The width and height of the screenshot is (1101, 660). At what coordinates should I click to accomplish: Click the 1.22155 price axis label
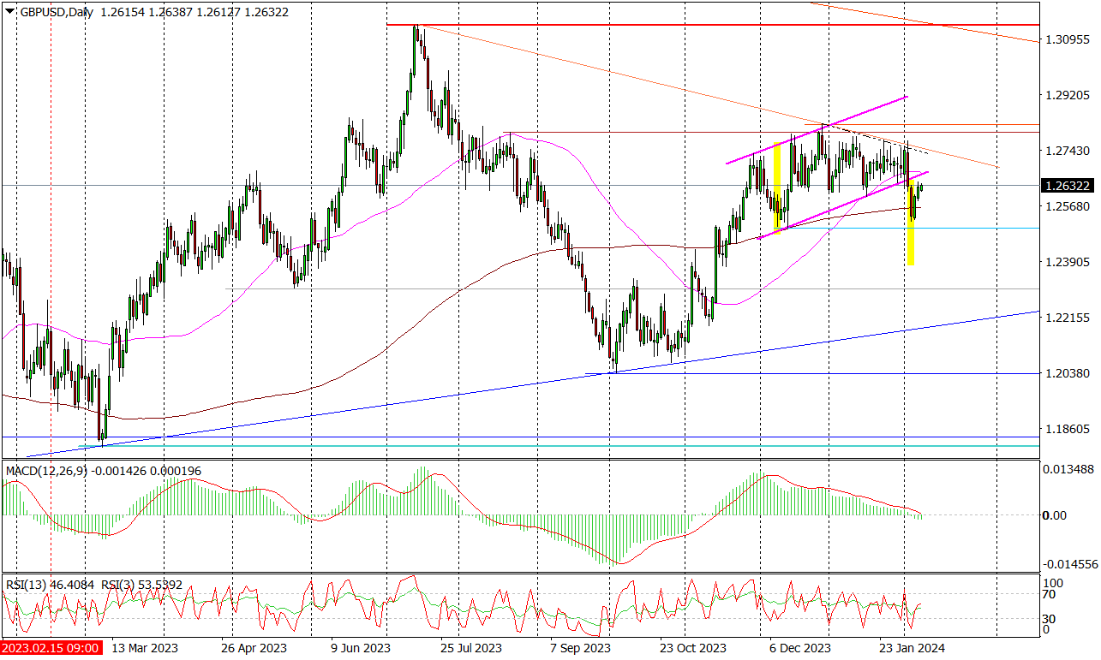click(1068, 318)
